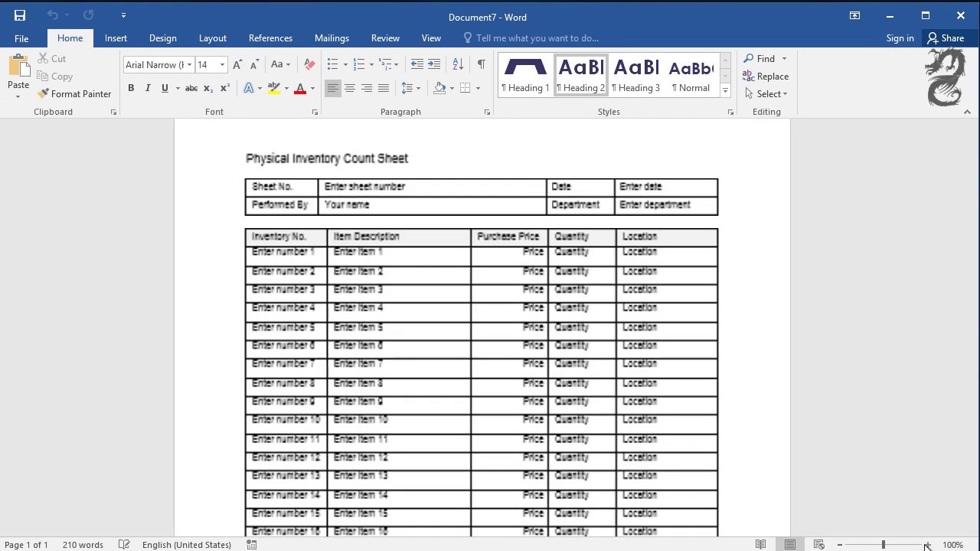The height and width of the screenshot is (551, 980).
Task: Apply bulleted list
Action: coord(332,65)
